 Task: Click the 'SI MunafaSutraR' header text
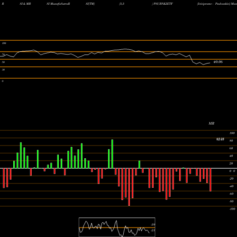(x=58, y=4)
